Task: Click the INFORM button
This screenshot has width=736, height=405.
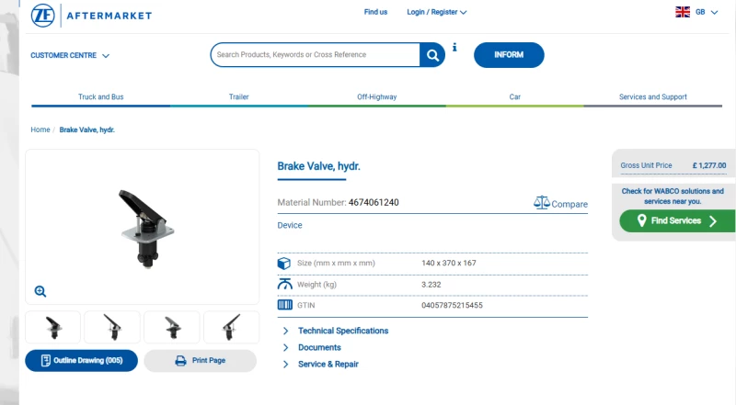Action: point(509,55)
